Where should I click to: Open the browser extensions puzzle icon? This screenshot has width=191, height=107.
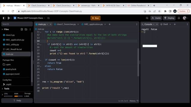[165, 11]
